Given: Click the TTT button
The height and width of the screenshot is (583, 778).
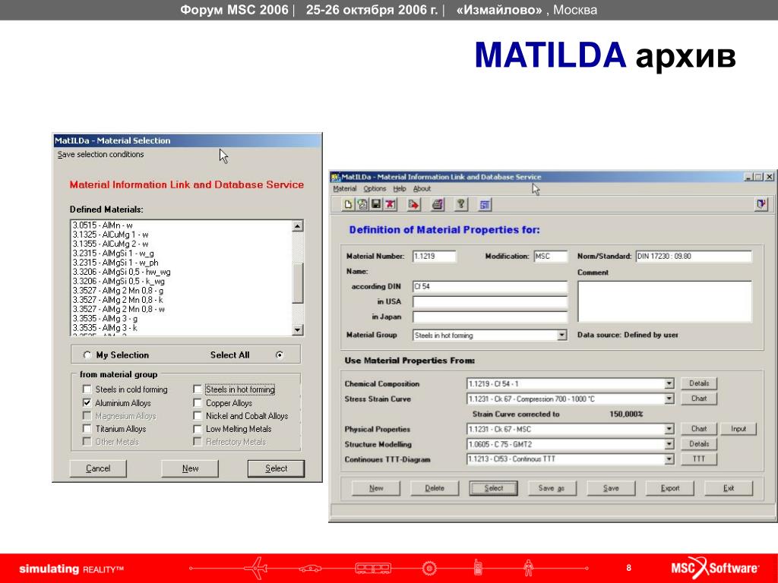Looking at the screenshot, I should click(699, 459).
